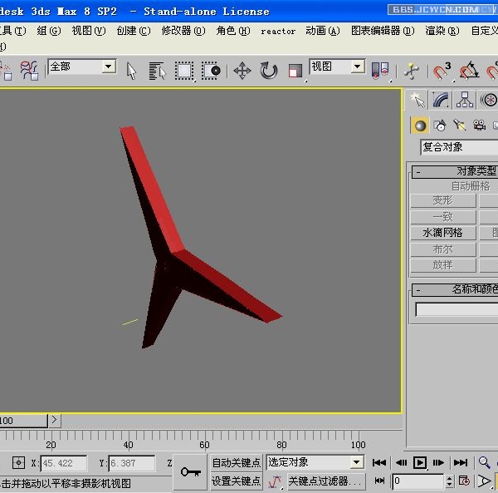Select the Select Object arrow tool
The width and height of the screenshot is (498, 493).
pos(131,71)
